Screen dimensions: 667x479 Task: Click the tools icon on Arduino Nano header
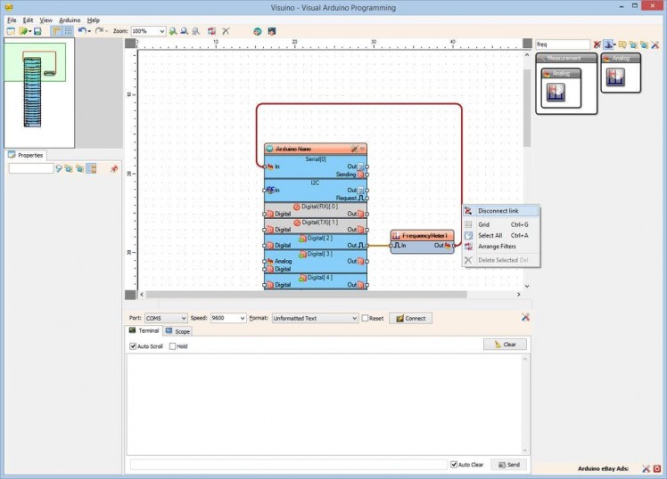click(x=354, y=149)
